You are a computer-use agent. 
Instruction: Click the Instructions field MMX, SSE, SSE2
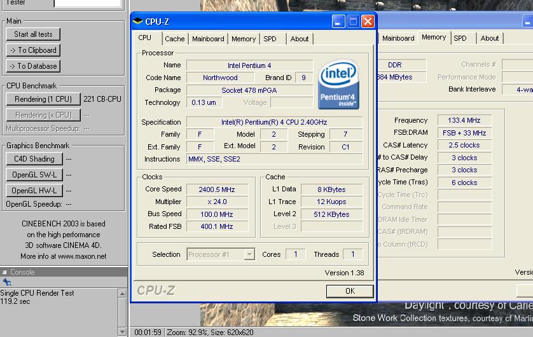(x=274, y=159)
